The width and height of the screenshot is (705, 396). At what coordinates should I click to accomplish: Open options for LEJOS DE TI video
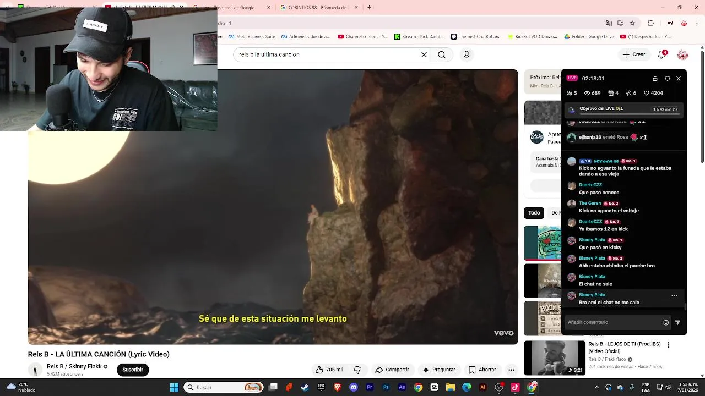coord(669,345)
